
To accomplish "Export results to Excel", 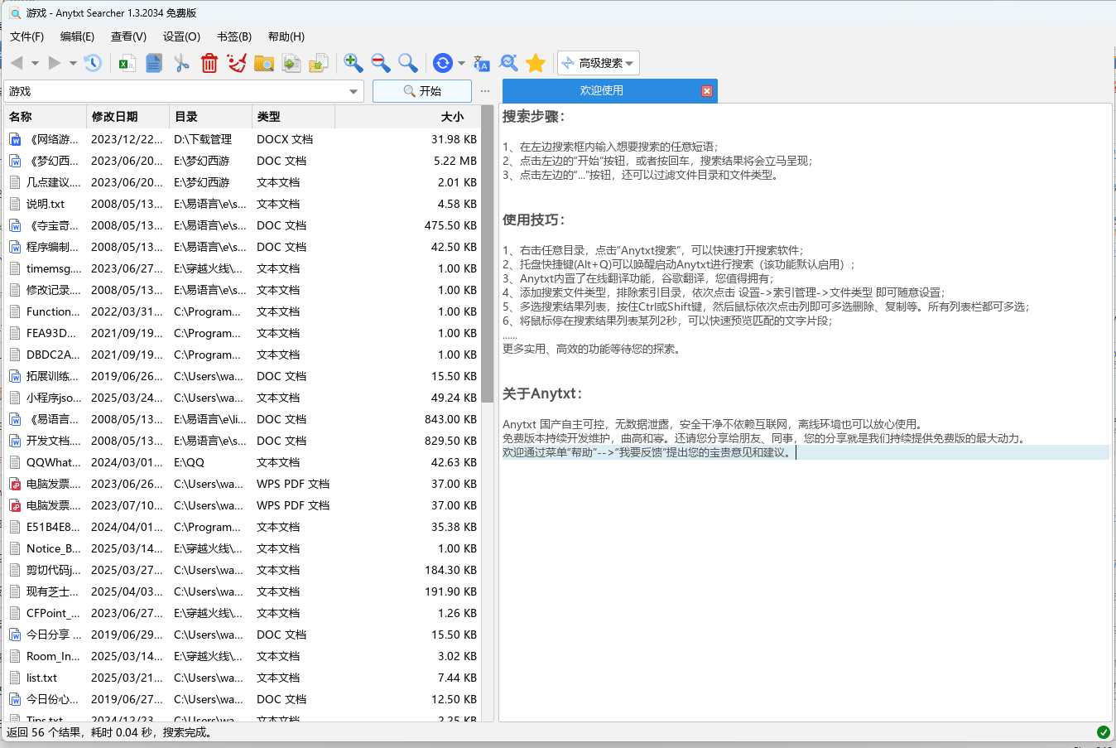I will (126, 62).
